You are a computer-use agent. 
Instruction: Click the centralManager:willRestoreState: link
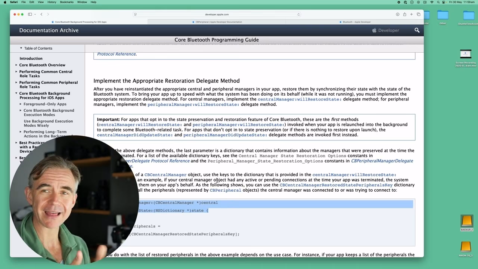[299, 99]
